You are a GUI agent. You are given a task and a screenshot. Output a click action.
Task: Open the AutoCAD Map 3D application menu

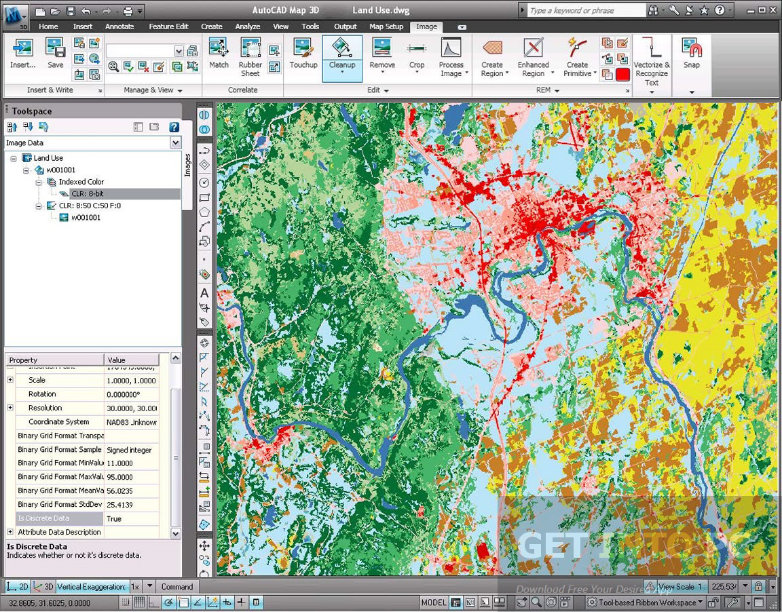16,17
